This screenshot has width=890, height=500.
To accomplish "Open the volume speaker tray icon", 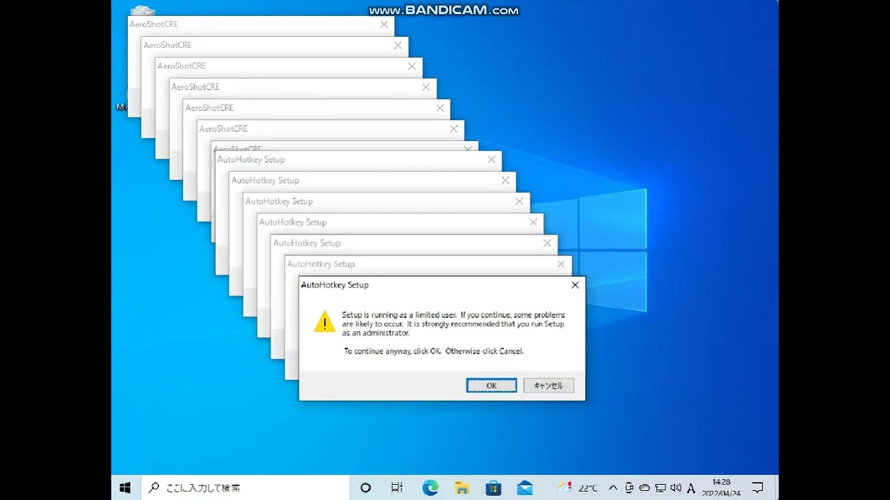I will [x=676, y=487].
